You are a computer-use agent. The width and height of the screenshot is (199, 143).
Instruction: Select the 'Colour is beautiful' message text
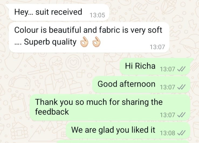[x=88, y=30]
